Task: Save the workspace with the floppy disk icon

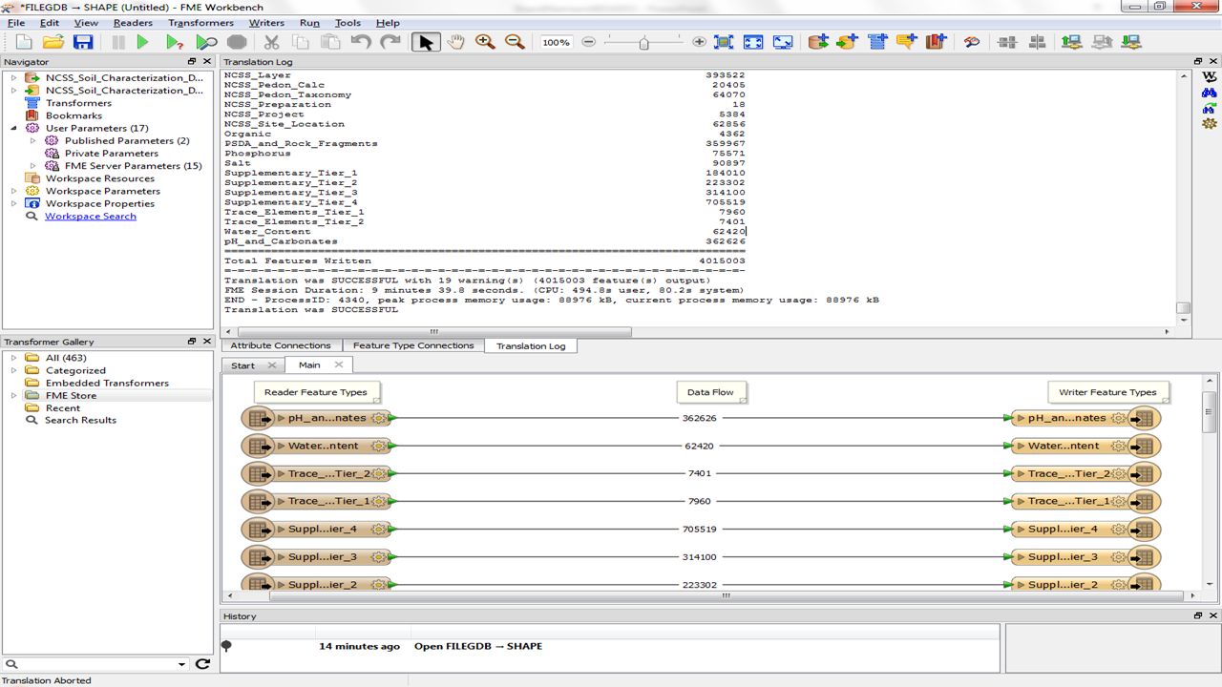Action: tap(83, 42)
